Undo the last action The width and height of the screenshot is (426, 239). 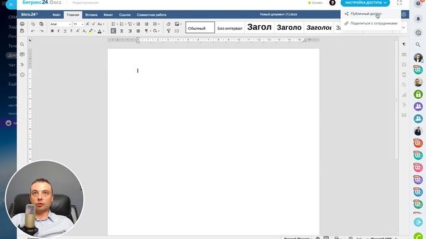pos(33,31)
